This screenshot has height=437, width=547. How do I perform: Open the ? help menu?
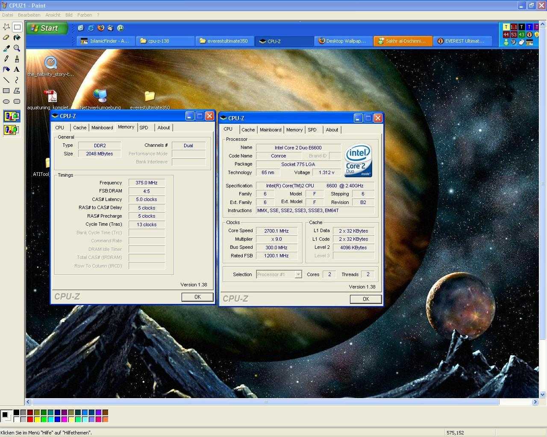coord(98,15)
